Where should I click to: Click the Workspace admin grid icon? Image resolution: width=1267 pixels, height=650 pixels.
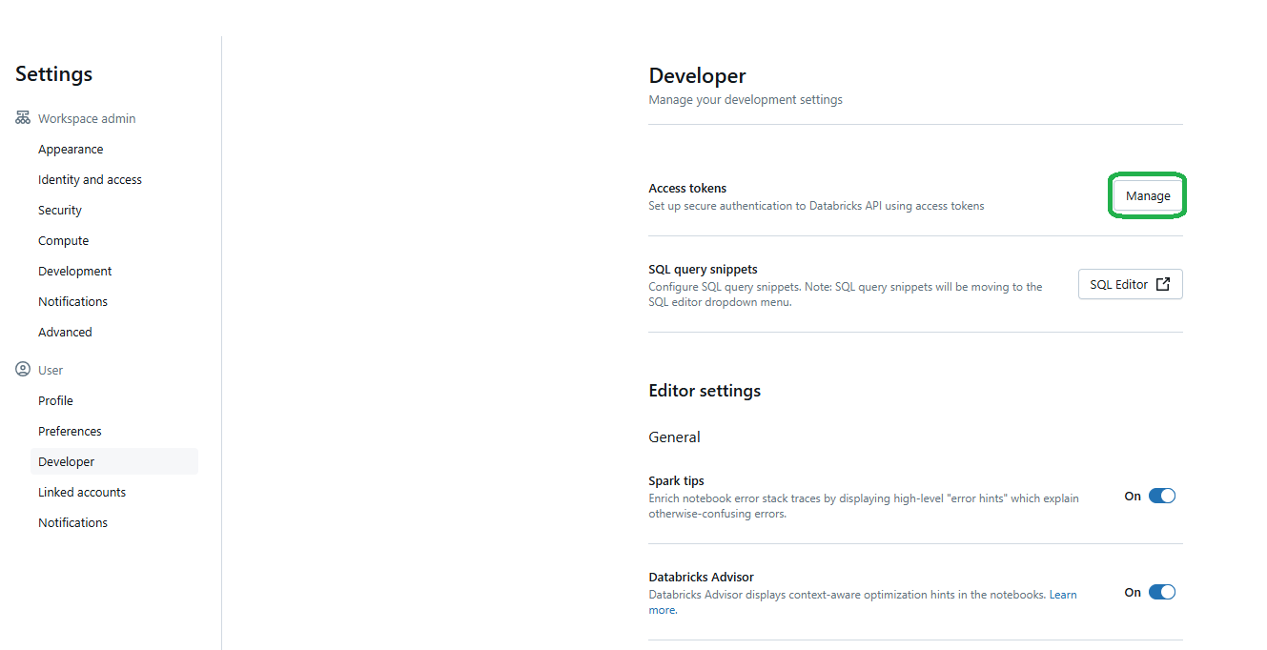[22, 117]
